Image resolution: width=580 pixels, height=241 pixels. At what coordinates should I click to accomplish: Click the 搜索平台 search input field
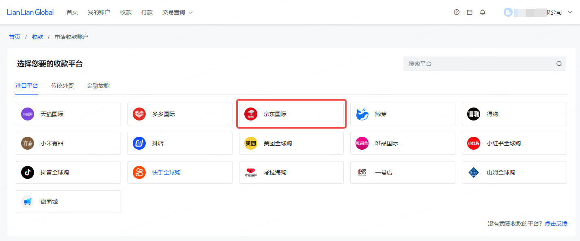coord(479,64)
